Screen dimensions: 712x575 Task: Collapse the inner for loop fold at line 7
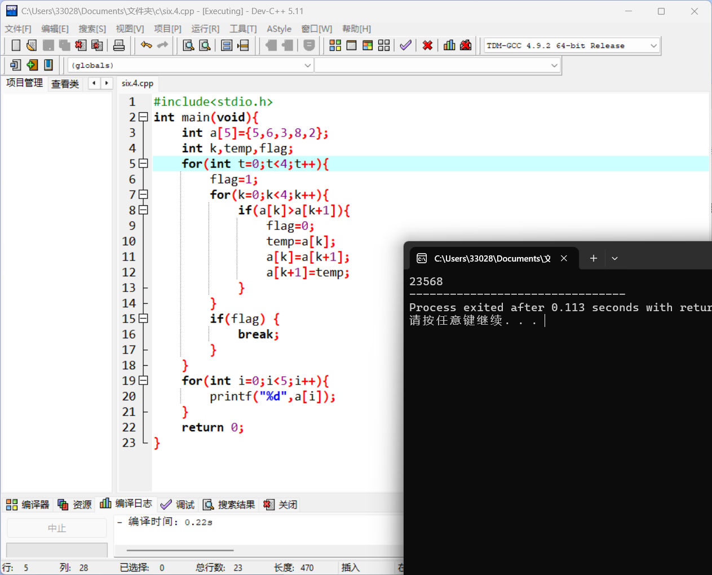143,194
